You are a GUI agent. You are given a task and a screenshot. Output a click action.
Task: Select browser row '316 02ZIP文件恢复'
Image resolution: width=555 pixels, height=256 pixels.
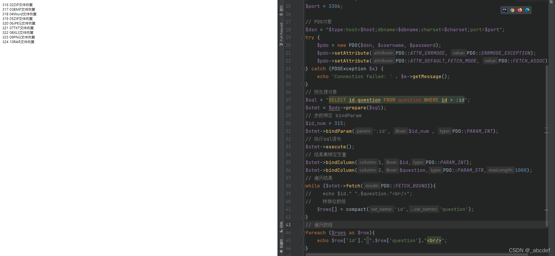coord(18,5)
